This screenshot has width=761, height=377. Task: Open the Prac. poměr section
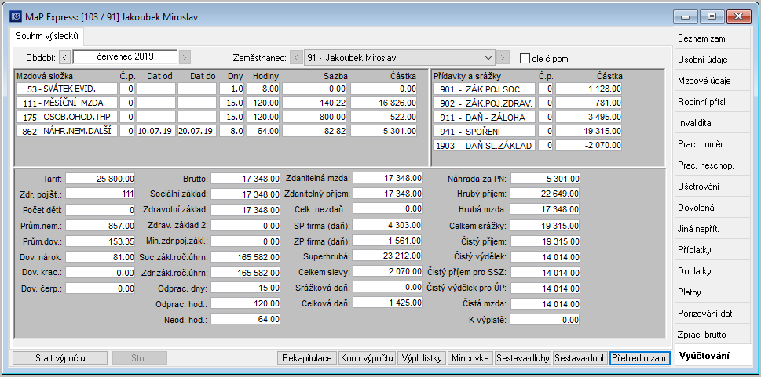pos(712,144)
